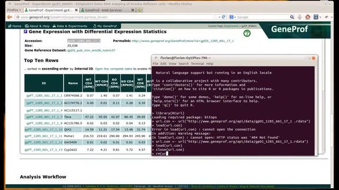
Task: Open the terminal File menu
Action: coord(155,64)
